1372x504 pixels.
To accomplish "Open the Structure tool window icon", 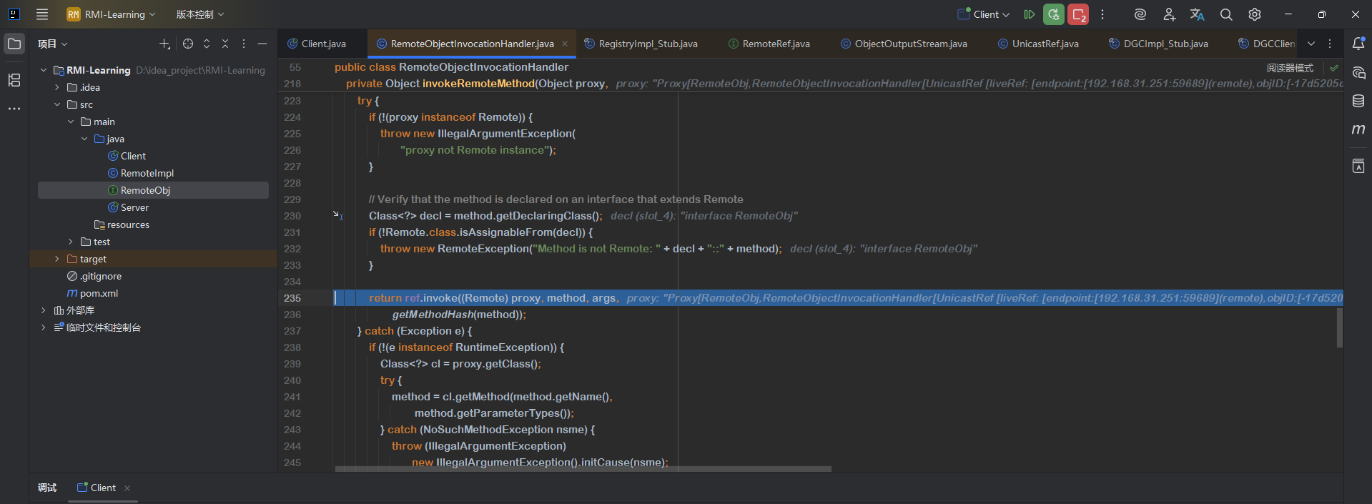I will pos(14,80).
